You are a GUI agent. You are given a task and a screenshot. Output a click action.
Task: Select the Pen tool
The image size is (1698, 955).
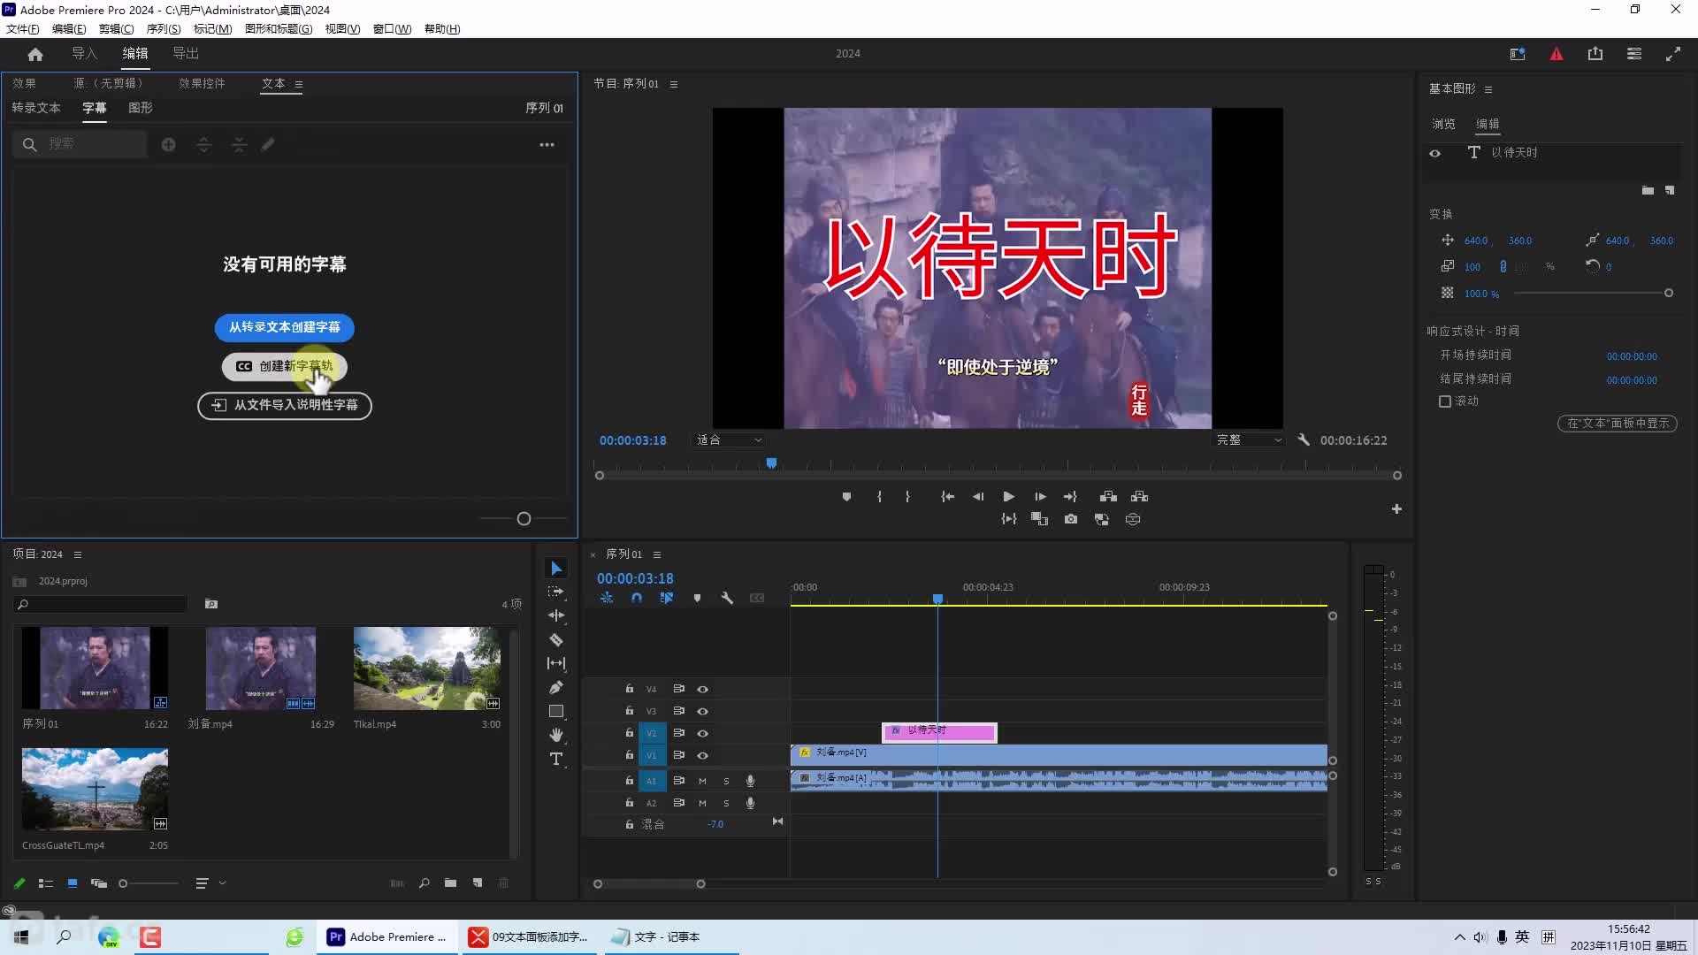(x=556, y=687)
